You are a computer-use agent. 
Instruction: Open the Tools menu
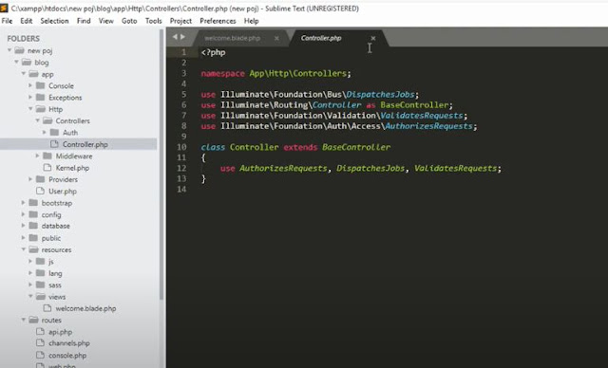154,21
